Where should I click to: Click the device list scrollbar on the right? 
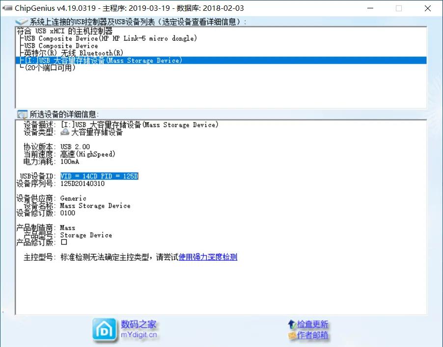[x=423, y=64]
